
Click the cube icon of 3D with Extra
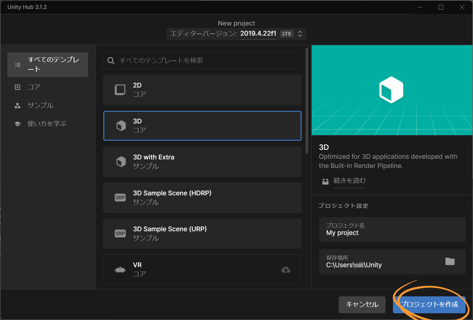[121, 161]
